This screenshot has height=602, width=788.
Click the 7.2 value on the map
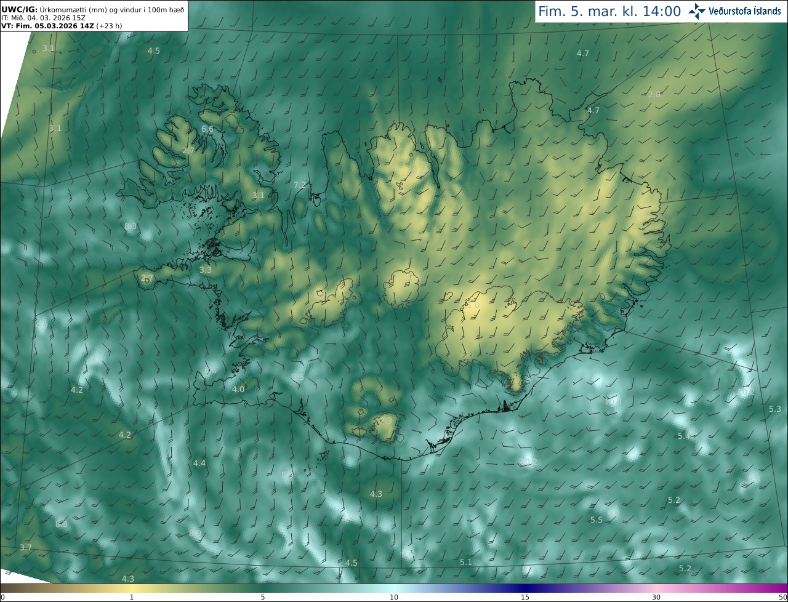tap(300, 185)
